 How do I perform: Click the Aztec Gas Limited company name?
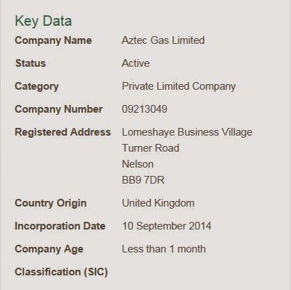click(x=163, y=40)
